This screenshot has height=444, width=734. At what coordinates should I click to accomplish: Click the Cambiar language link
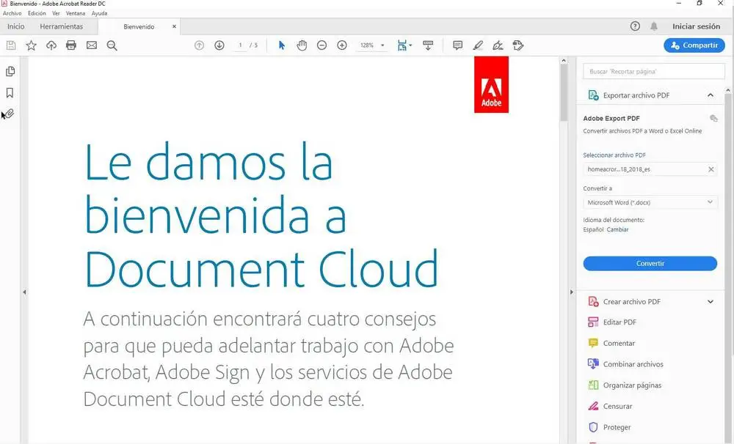[x=617, y=229]
